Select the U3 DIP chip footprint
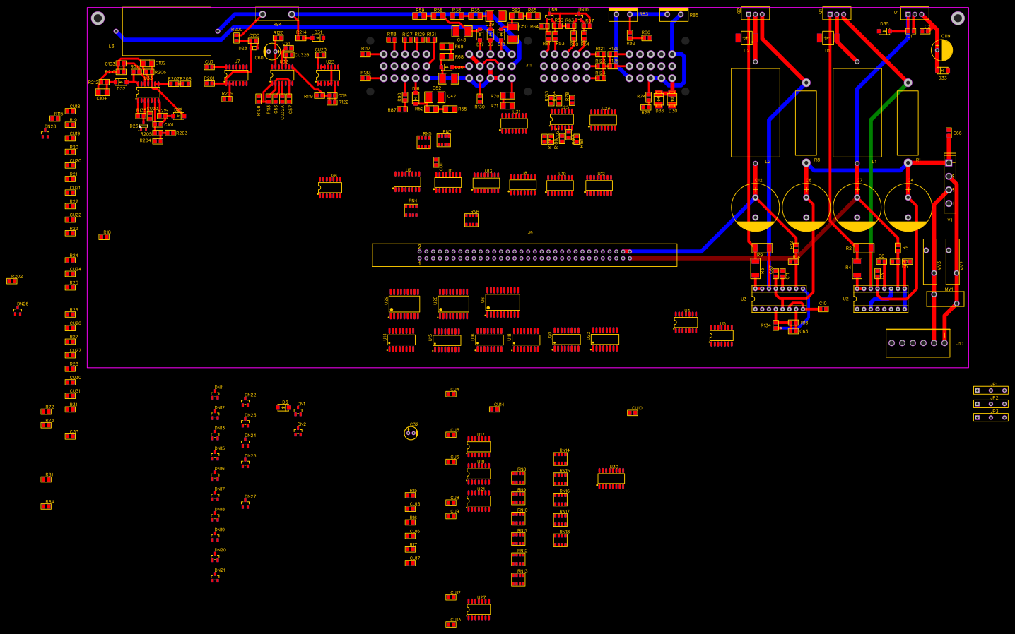This screenshot has height=634, width=1015. (779, 299)
